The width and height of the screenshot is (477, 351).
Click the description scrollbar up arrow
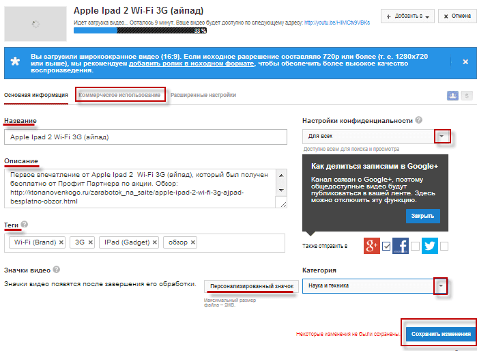(281, 175)
